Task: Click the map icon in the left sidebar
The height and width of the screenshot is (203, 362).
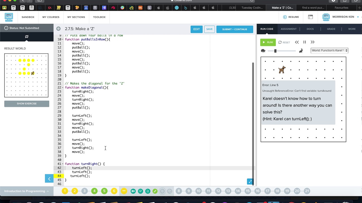Action: [27, 36]
